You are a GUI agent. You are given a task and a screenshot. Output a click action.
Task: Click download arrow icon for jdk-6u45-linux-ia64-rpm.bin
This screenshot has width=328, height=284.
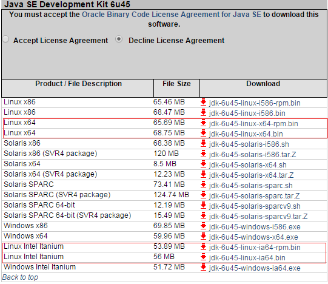203,246
